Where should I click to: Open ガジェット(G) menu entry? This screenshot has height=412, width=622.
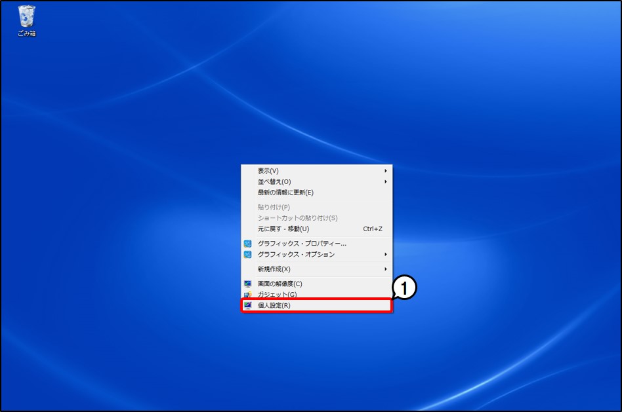pos(316,294)
